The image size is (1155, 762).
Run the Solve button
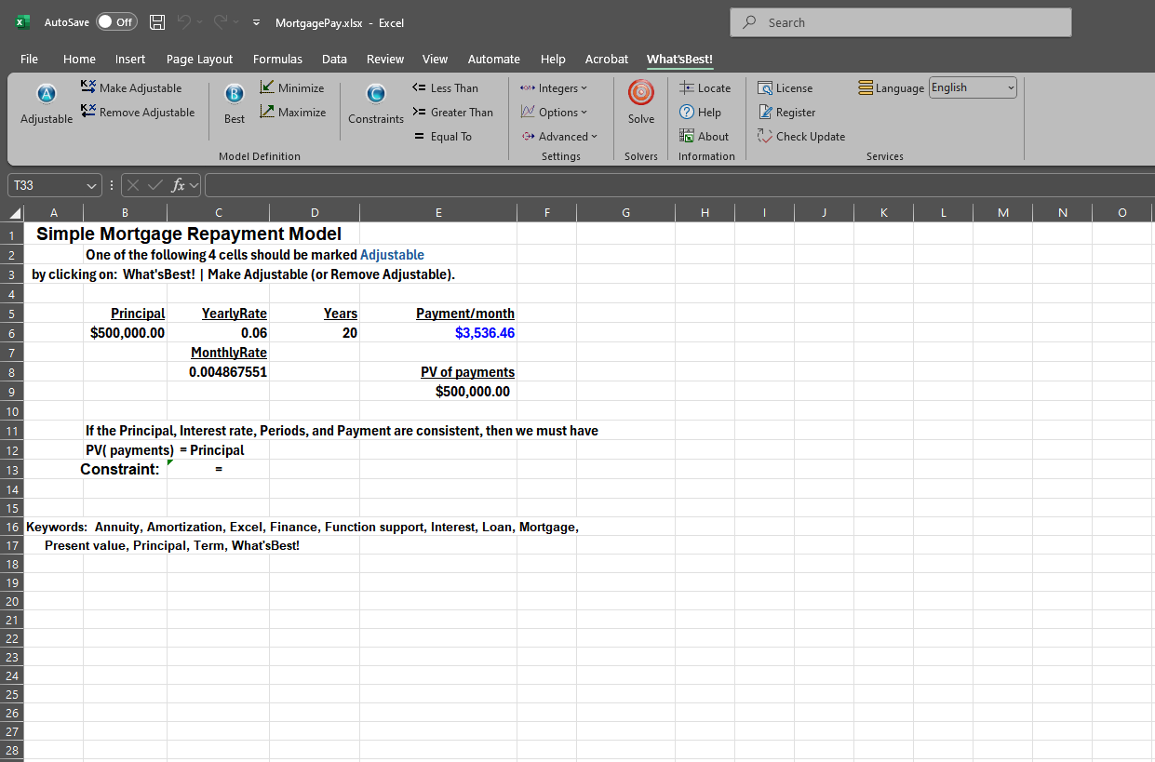641,103
